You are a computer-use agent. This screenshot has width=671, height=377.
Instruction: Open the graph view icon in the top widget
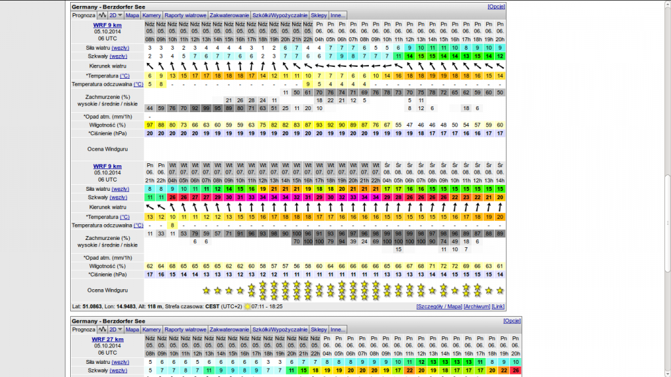[x=102, y=15]
